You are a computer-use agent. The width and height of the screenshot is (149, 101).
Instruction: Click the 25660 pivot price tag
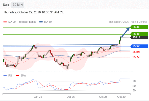coord(139,46)
